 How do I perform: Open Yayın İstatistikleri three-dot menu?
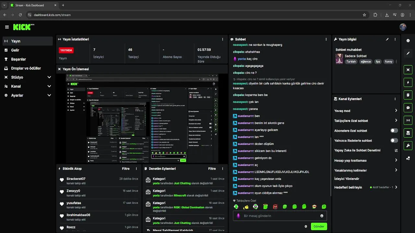[222, 39]
